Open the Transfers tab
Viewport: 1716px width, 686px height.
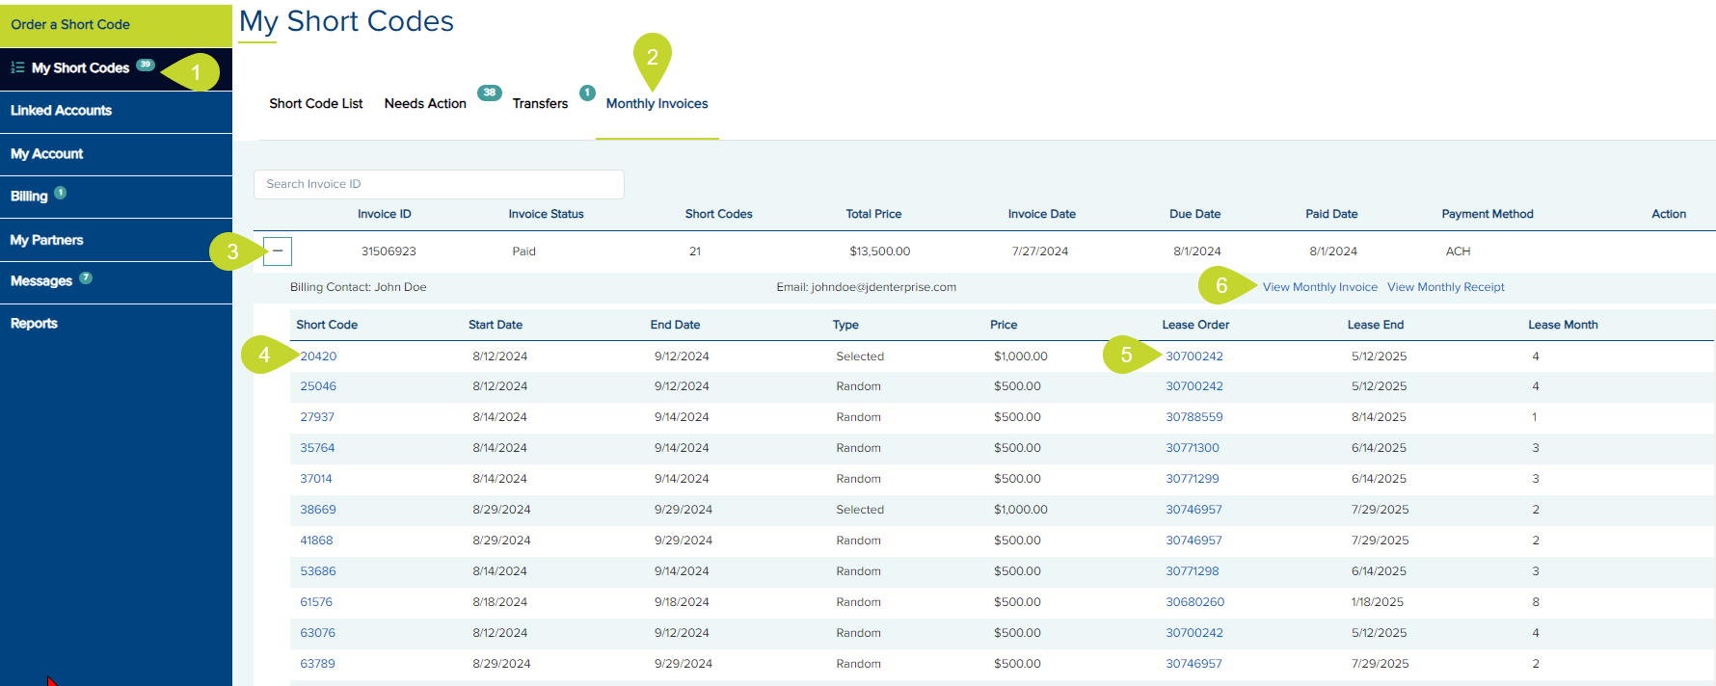[540, 104]
